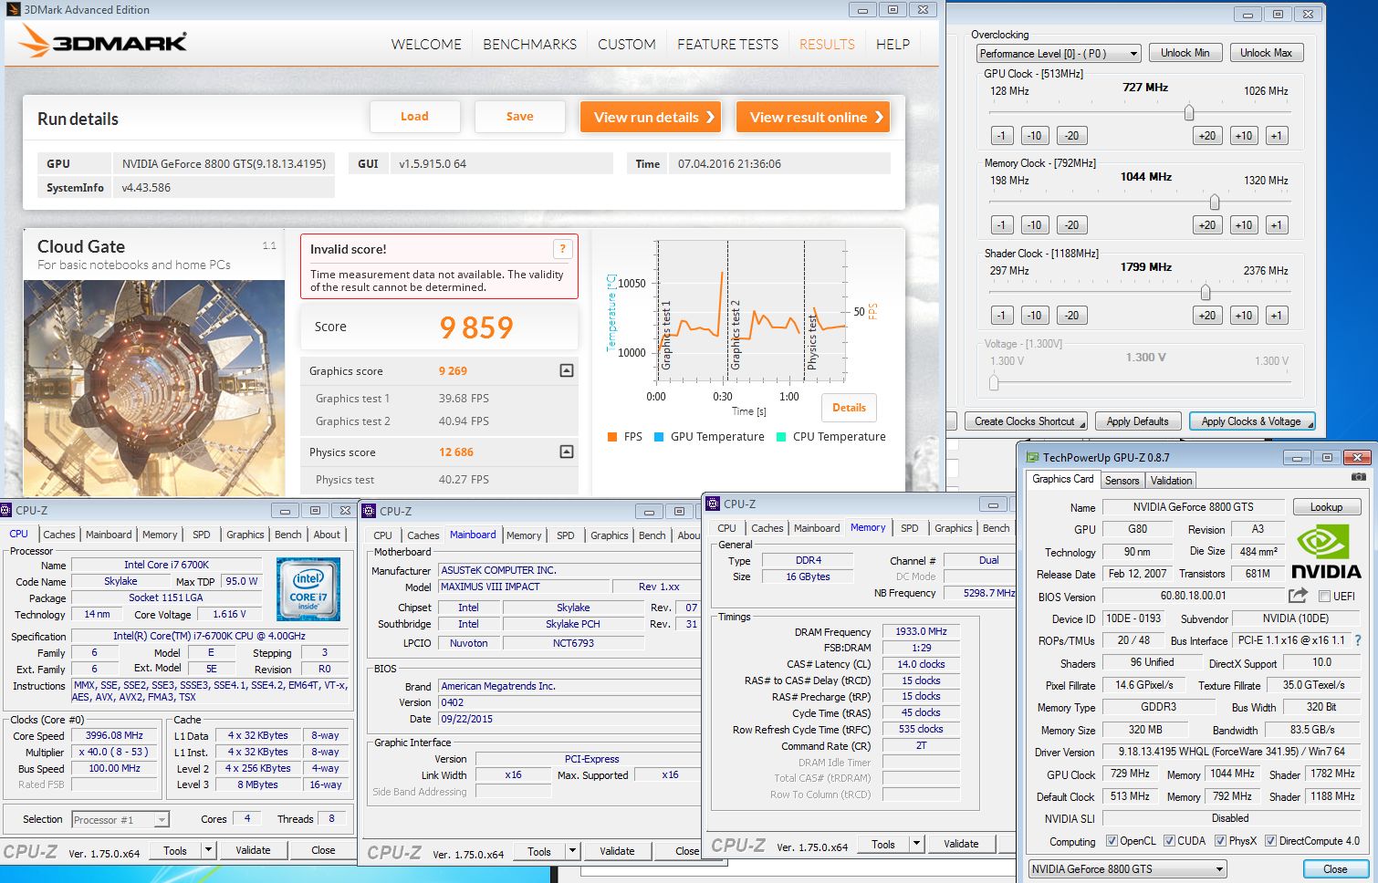Open the Invalid score help question mark
1378x883 pixels.
click(x=563, y=249)
